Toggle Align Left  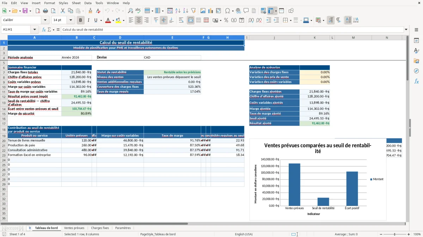tap(131, 20)
